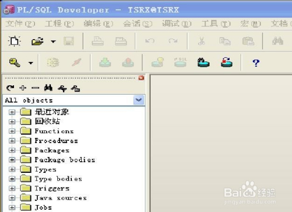Click the object browser filters icon
Image resolution: width=292 pixels, height=212 pixels.
click(x=62, y=89)
